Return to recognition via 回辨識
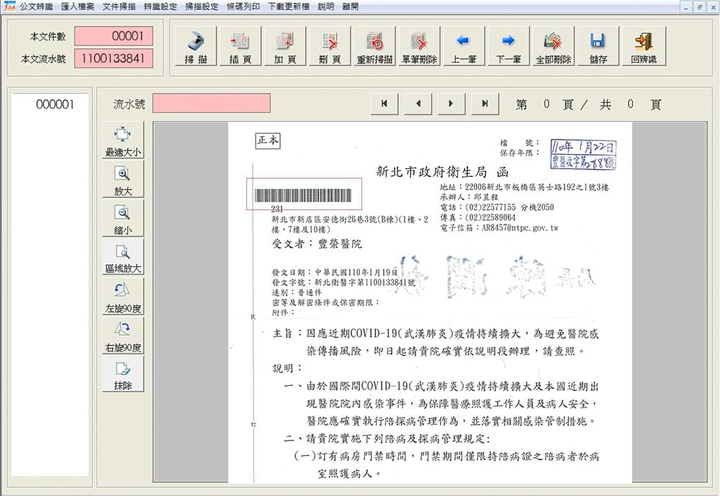 (x=643, y=47)
